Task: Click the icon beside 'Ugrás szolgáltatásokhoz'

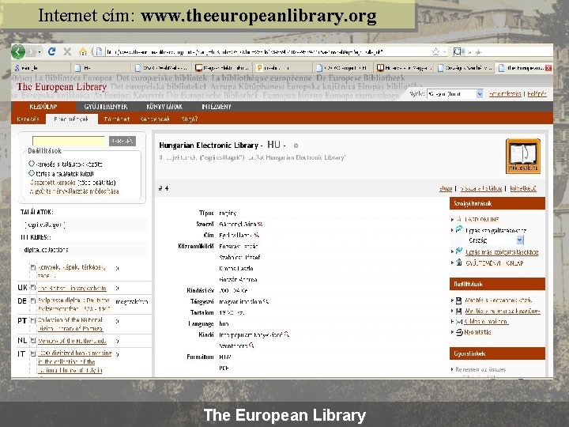Action: tap(459, 229)
